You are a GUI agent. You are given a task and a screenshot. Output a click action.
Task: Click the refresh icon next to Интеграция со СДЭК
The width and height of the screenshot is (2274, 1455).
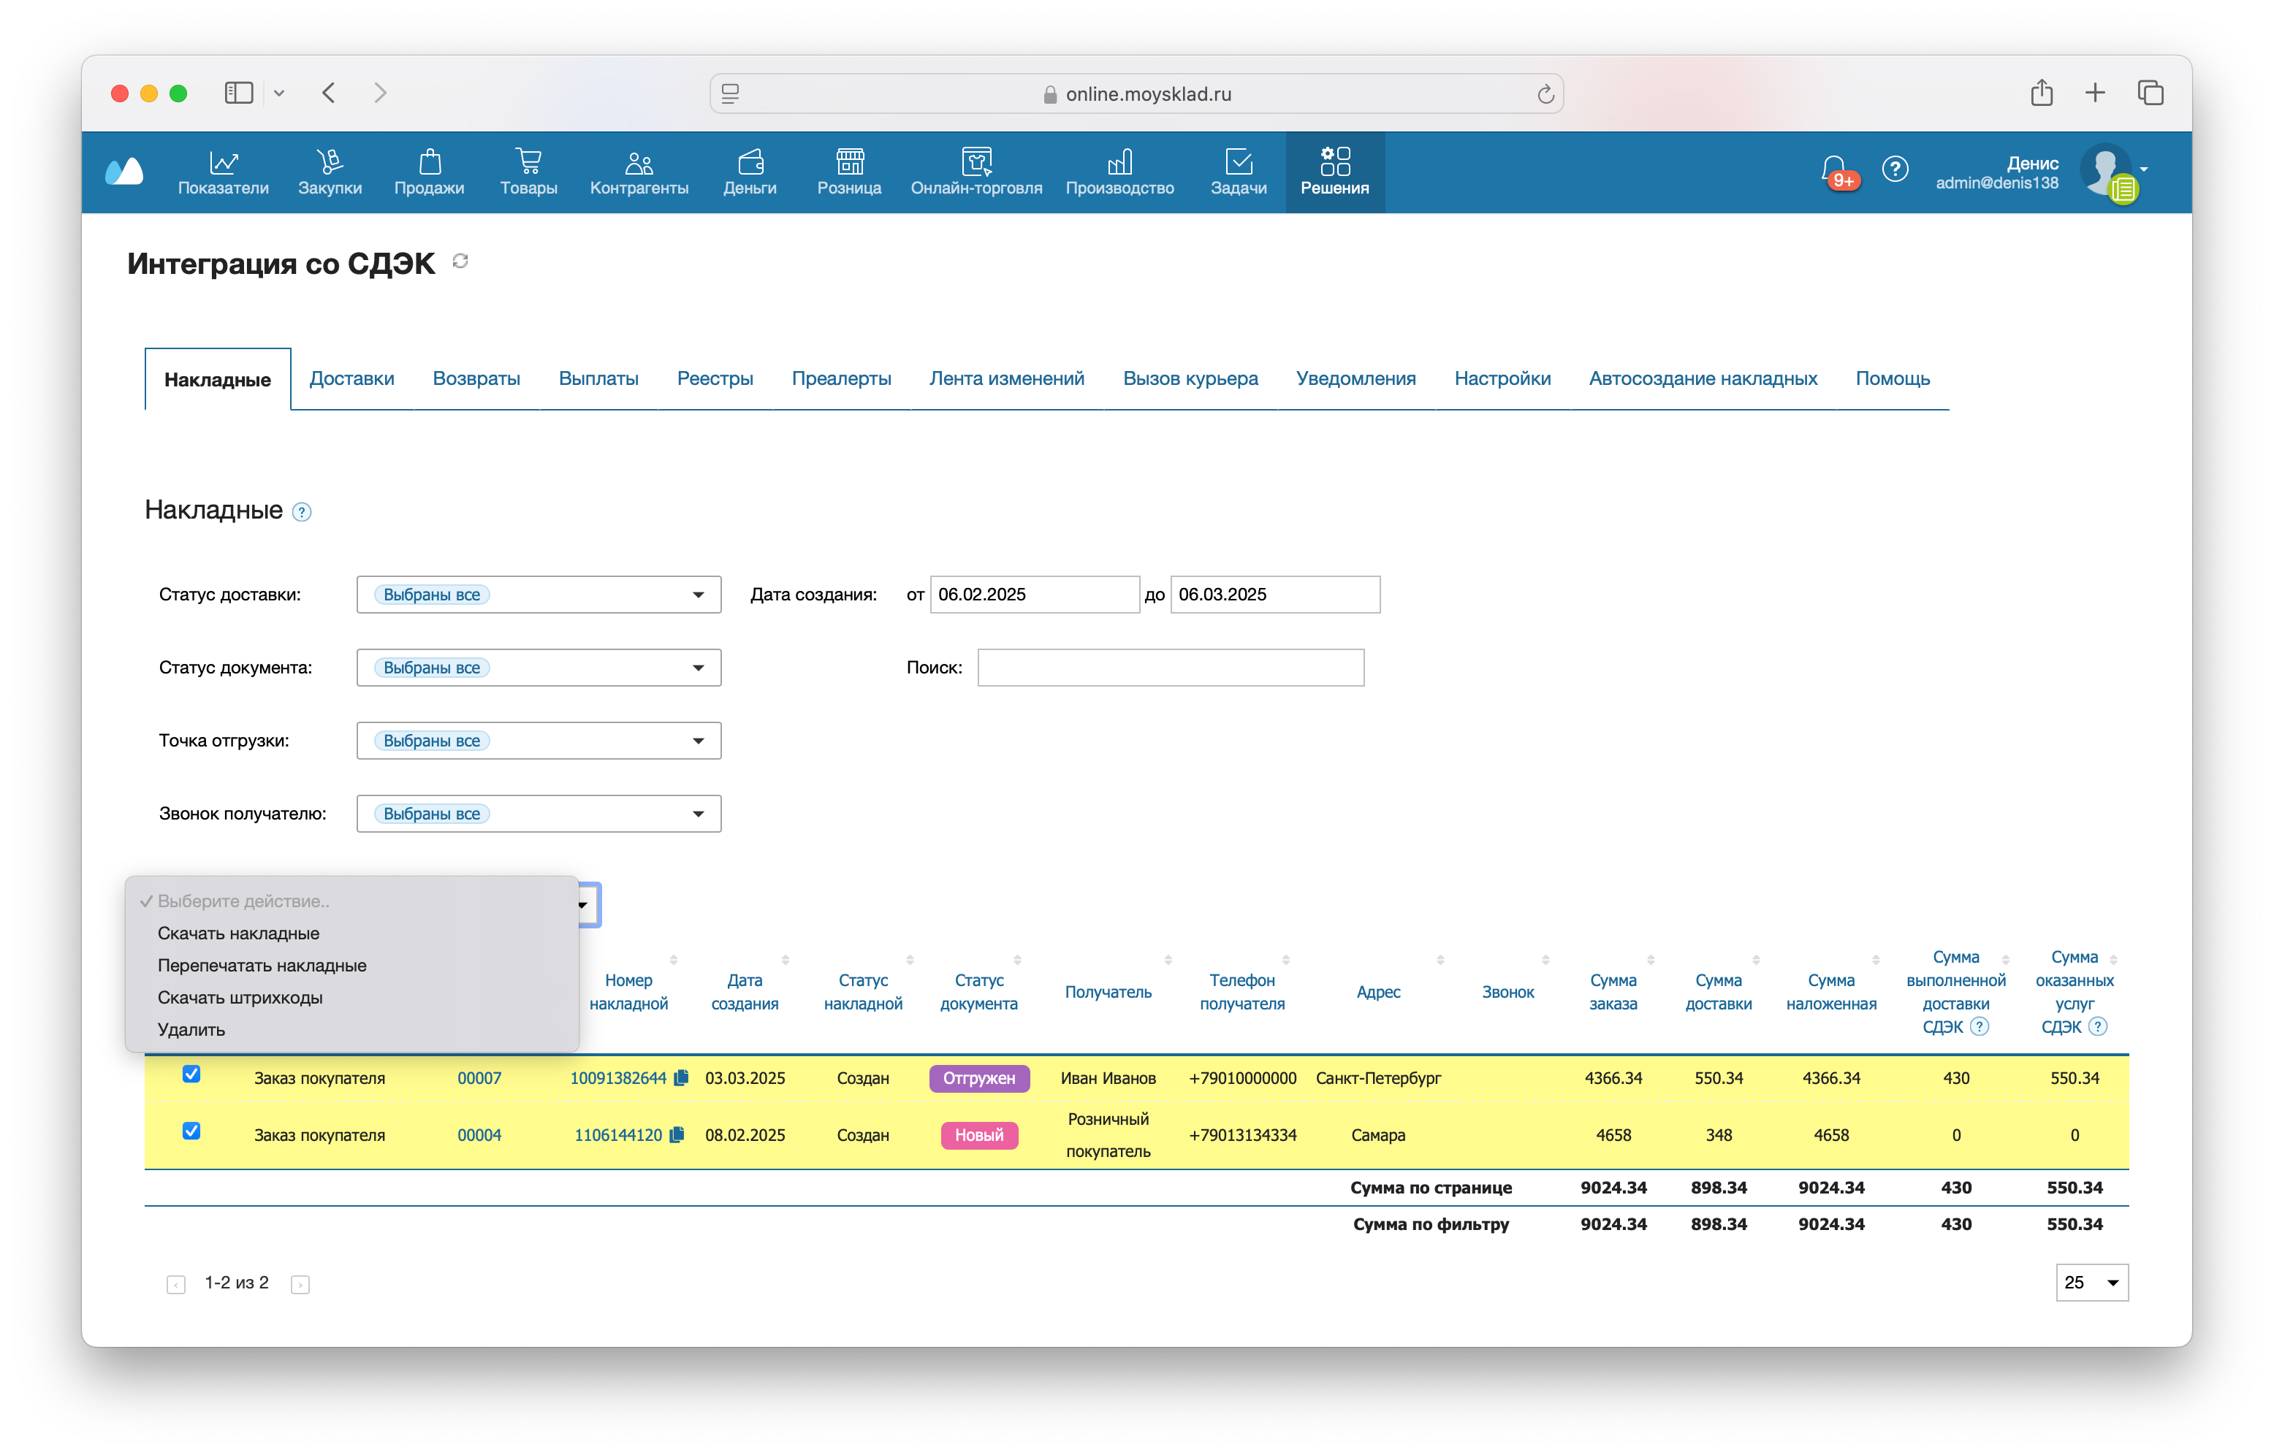click(x=460, y=261)
